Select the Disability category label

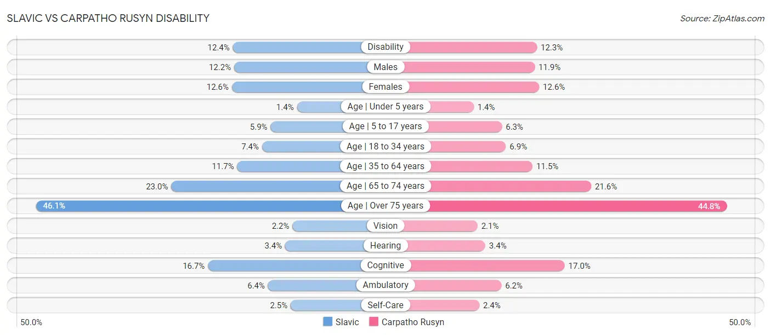coord(385,47)
